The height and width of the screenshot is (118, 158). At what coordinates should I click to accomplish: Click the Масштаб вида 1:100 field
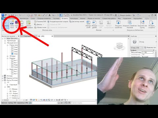[147, 52]
